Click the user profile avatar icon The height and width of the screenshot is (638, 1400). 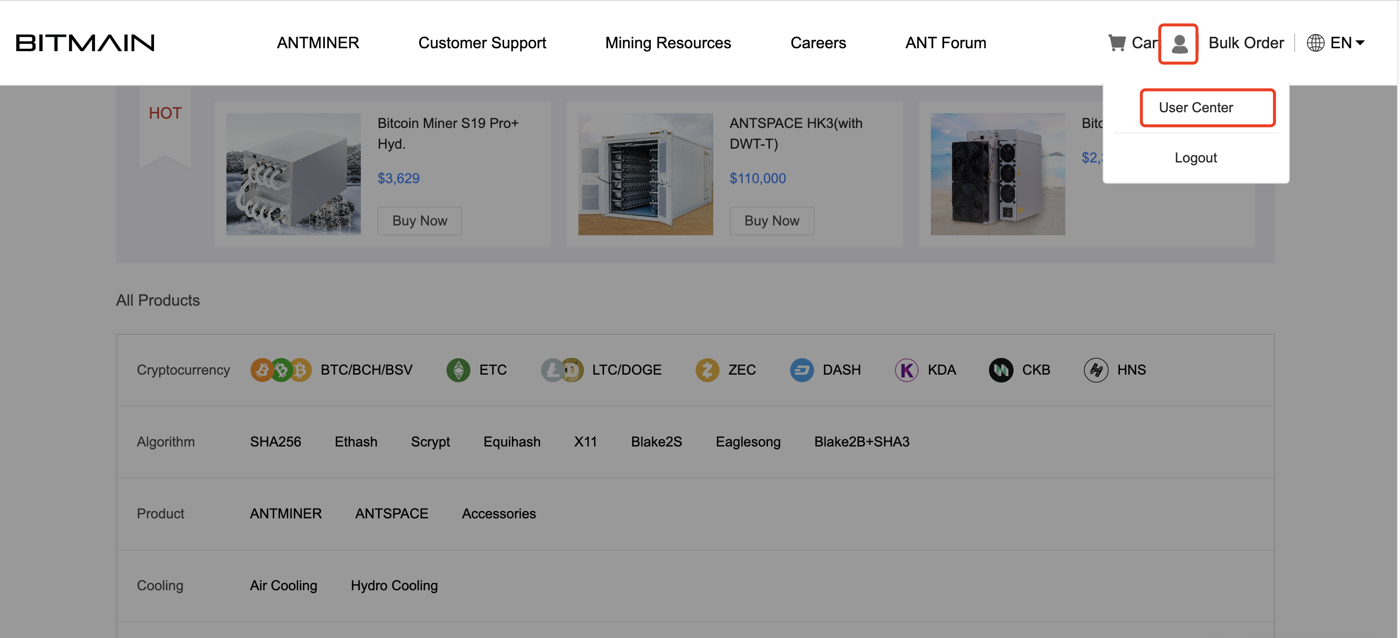(x=1179, y=44)
